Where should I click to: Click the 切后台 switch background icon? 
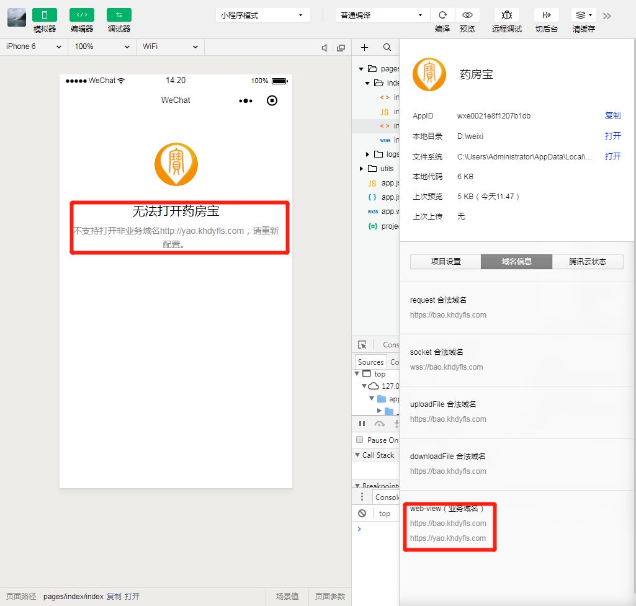tap(547, 15)
